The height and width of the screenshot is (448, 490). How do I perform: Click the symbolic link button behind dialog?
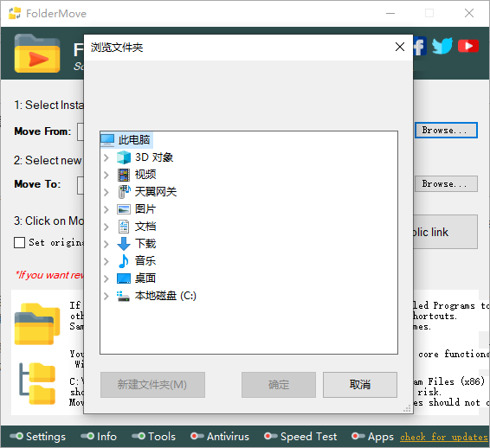[446, 232]
